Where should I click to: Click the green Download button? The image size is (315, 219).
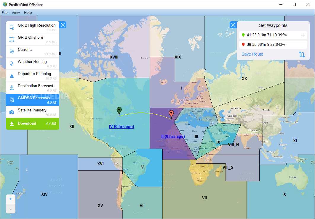click(33, 124)
